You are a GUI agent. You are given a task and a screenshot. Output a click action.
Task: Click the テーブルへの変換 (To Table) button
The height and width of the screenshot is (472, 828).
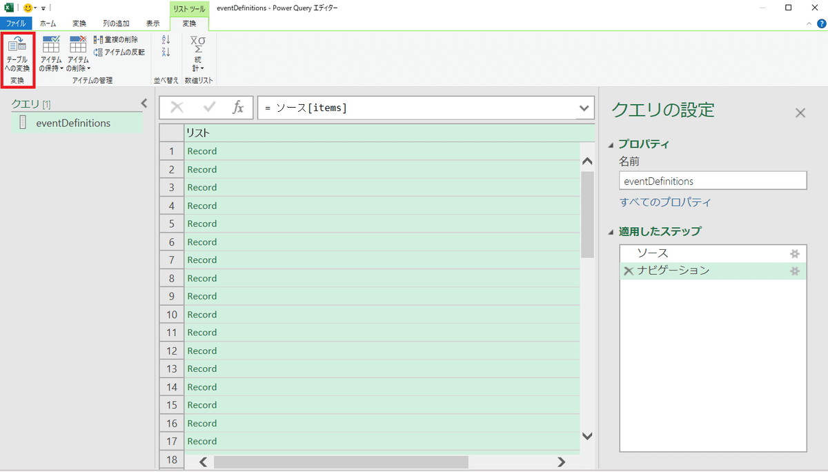coord(17,55)
